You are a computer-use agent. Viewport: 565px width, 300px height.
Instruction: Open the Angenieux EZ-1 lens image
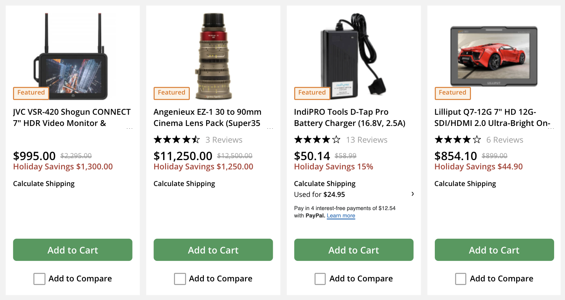tap(213, 56)
